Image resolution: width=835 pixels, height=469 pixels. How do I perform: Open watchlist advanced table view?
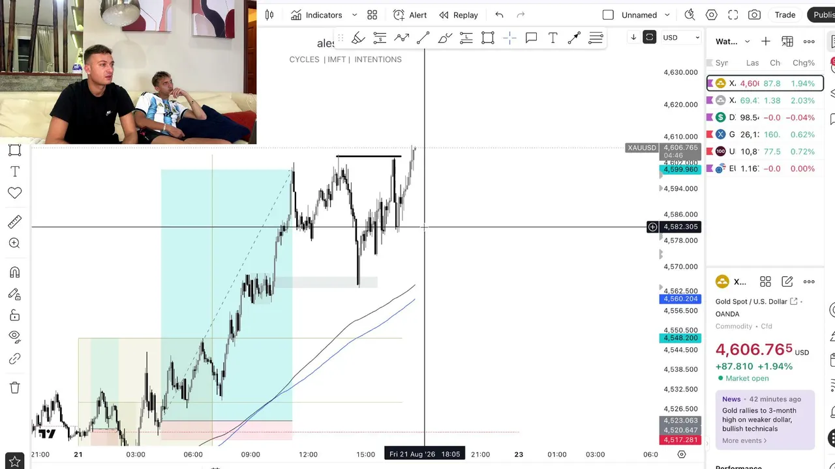[x=787, y=41]
